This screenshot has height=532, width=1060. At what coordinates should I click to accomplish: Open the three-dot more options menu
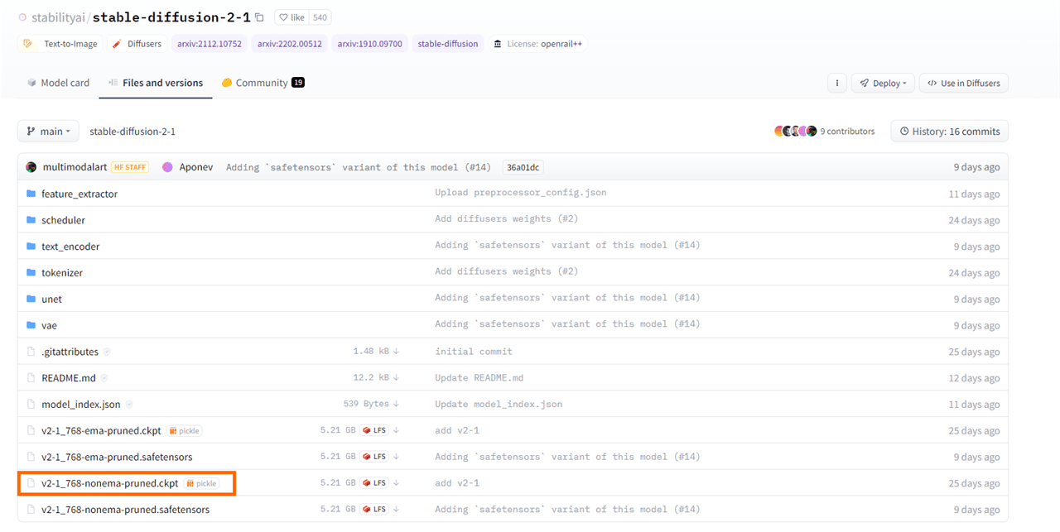(837, 83)
